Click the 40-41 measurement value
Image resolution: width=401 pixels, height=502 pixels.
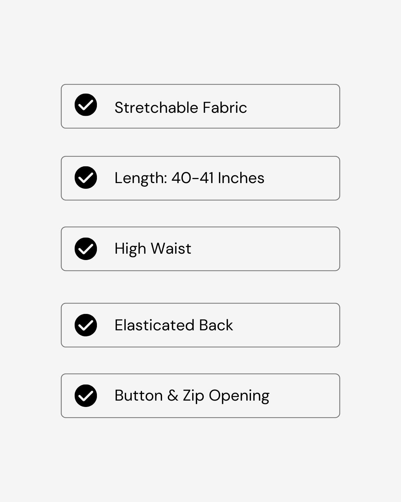coord(192,178)
